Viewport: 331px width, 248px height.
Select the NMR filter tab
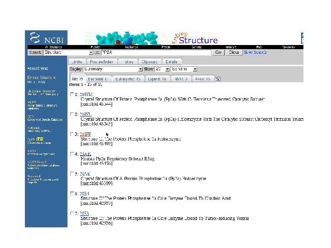coord(181,79)
